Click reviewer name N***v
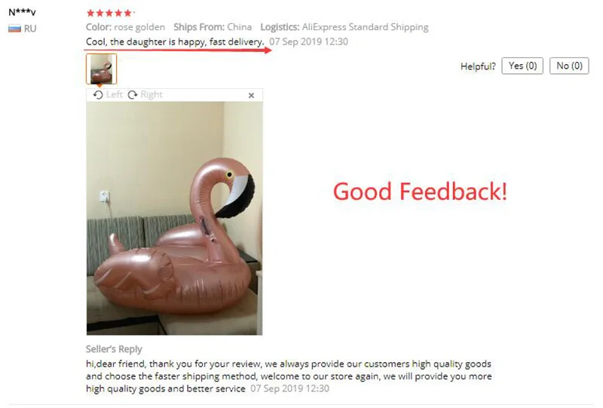This screenshot has width=603, height=408. tap(23, 13)
